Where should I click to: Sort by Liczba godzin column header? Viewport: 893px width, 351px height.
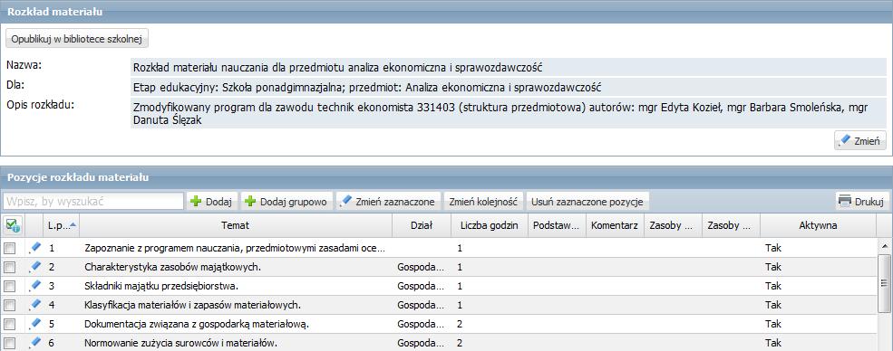(x=490, y=225)
